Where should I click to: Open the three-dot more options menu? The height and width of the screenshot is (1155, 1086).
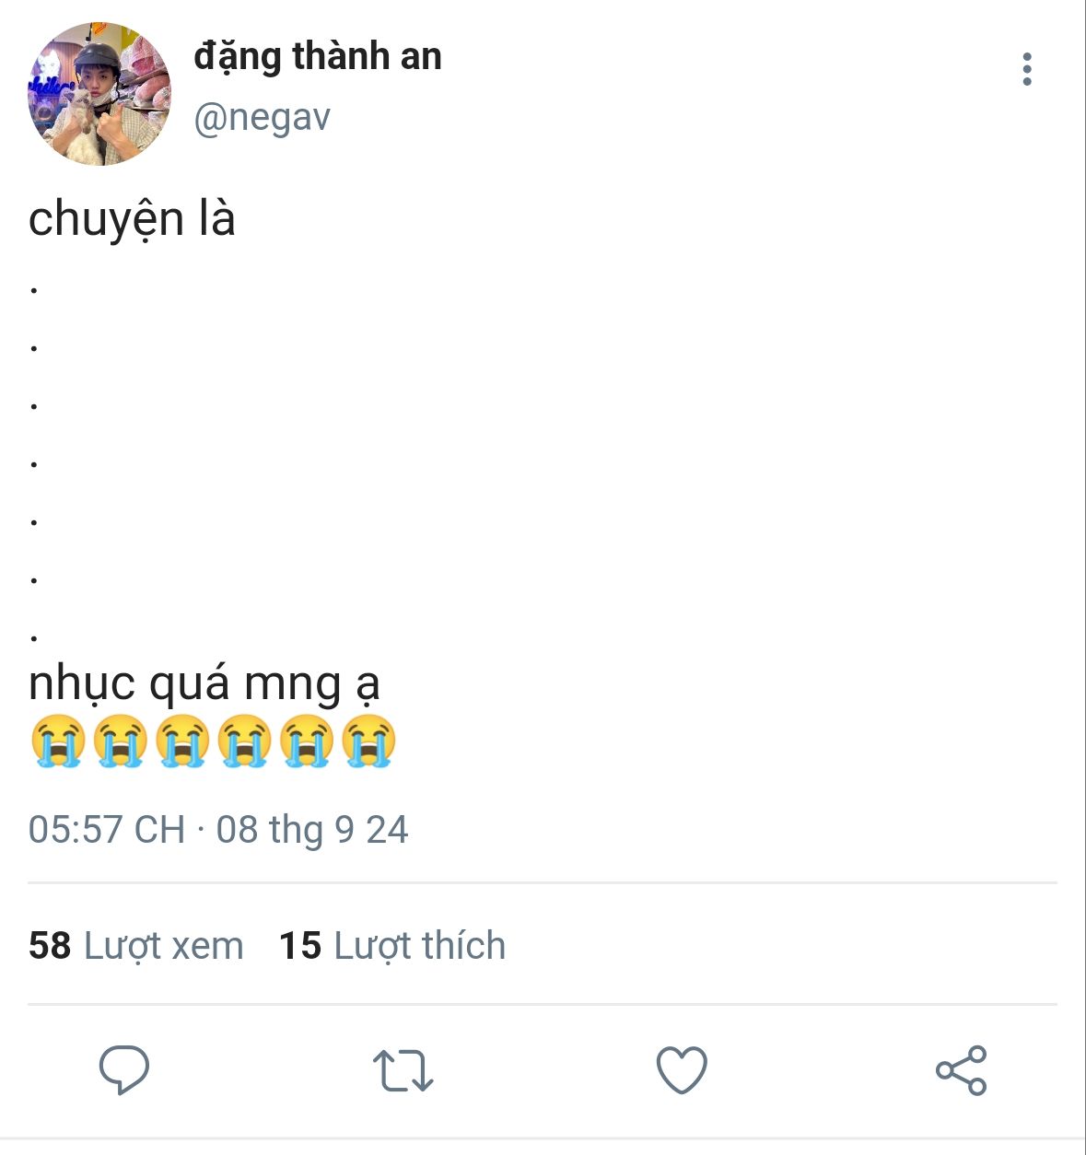(1027, 69)
